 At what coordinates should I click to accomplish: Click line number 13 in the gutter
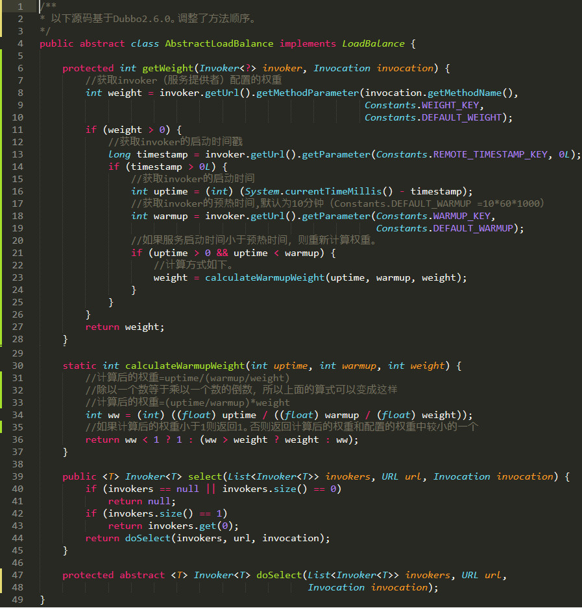pyautogui.click(x=18, y=154)
